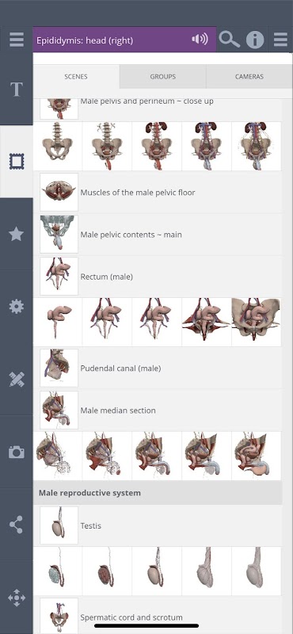Tap the share icon in sidebar
Screen dimensions: 293x634
16,525
